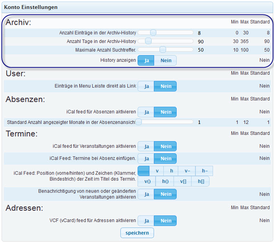Select Nein for iCal feed für Absenzen
The height and width of the screenshot is (242, 274).
point(166,112)
